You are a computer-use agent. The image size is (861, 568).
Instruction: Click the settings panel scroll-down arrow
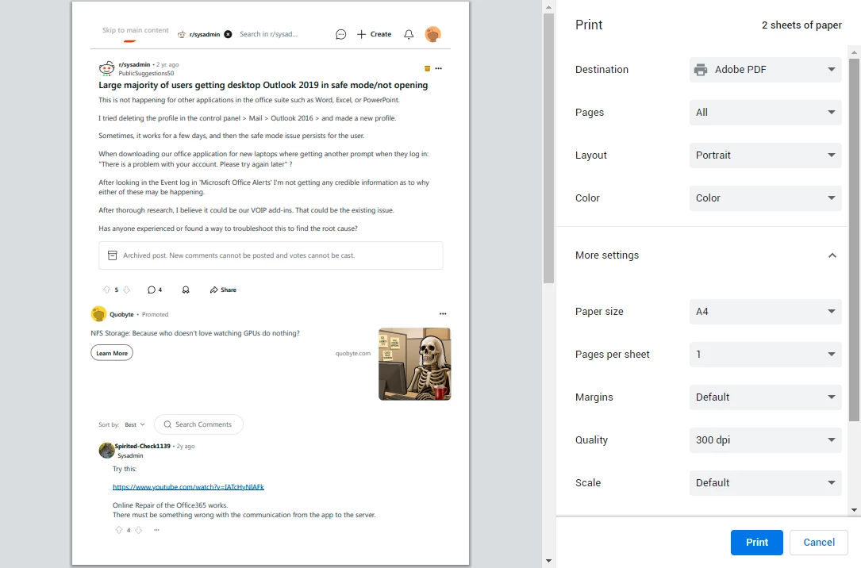coord(854,510)
